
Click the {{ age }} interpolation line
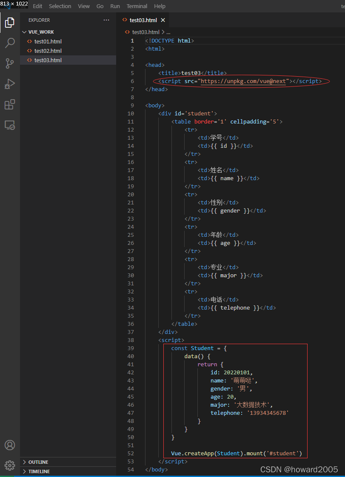227,243
